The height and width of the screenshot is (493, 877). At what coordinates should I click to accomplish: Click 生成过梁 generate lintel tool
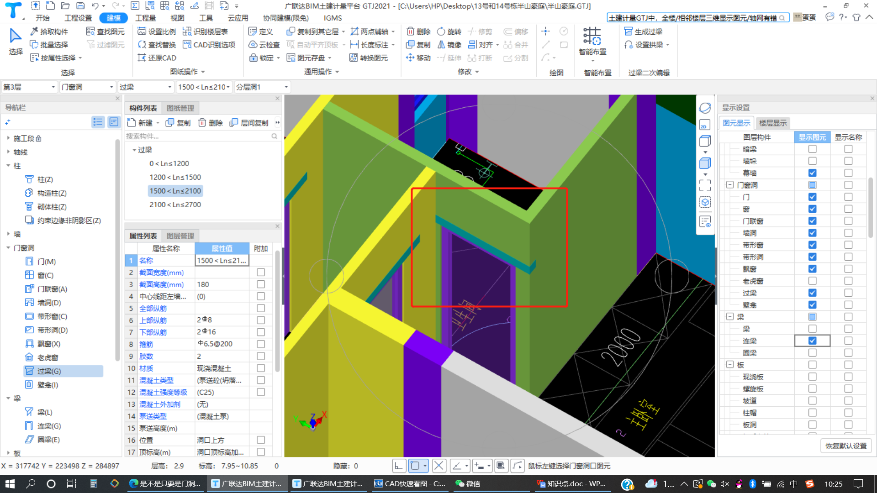[x=643, y=31]
